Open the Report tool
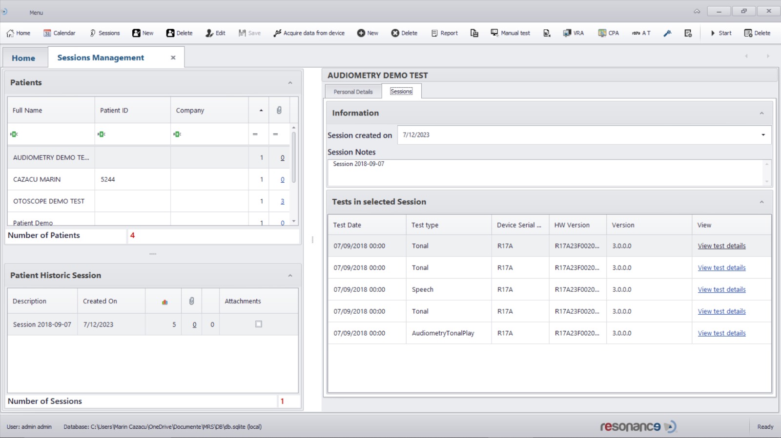781x438 pixels. (x=444, y=33)
